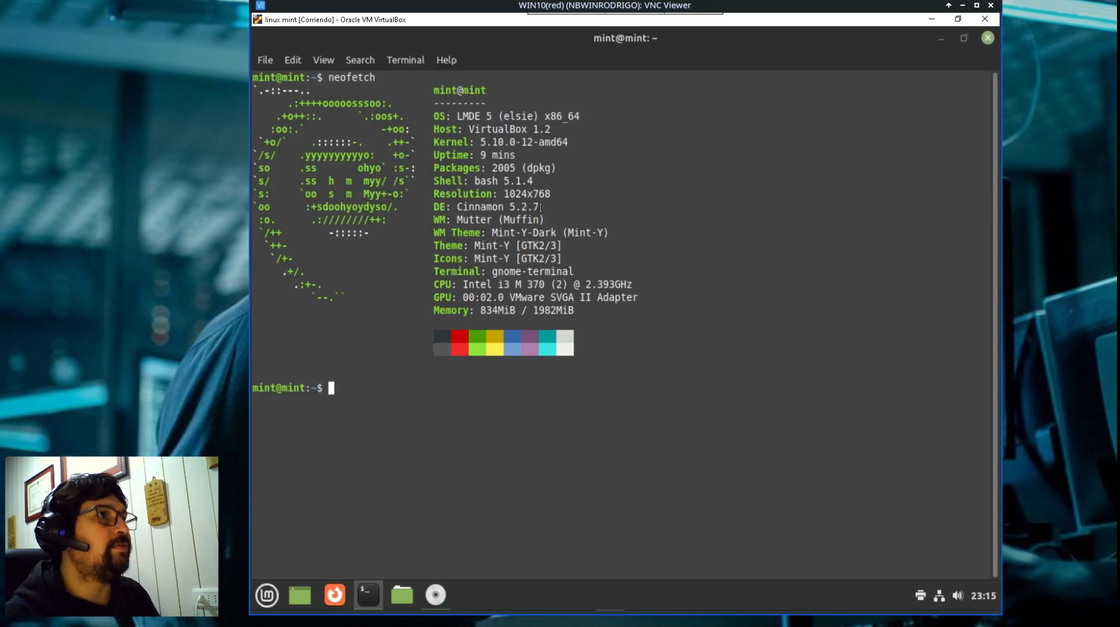
Task: Click the 'Shell: bash 5.1.4' line
Action: tap(483, 181)
